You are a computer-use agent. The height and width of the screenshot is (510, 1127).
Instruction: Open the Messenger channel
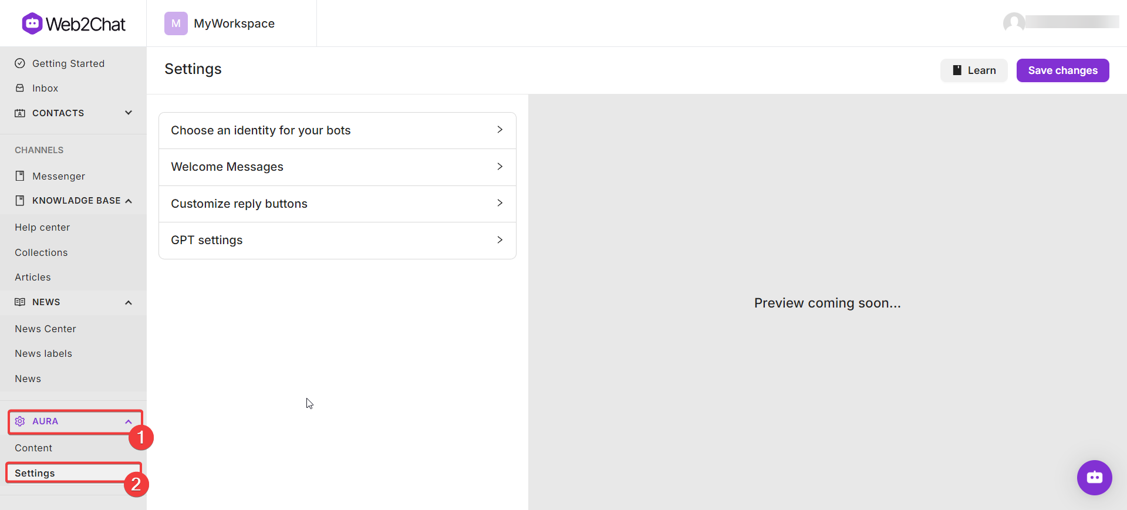click(x=59, y=176)
